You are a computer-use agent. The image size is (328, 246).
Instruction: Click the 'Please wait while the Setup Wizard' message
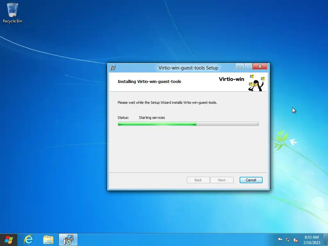coord(167,102)
